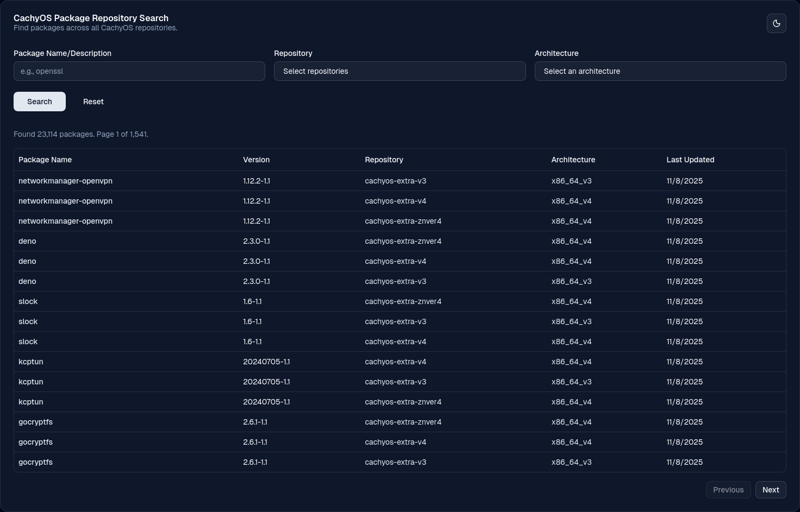Click the Last Updated column header
The image size is (800, 512).
point(690,160)
